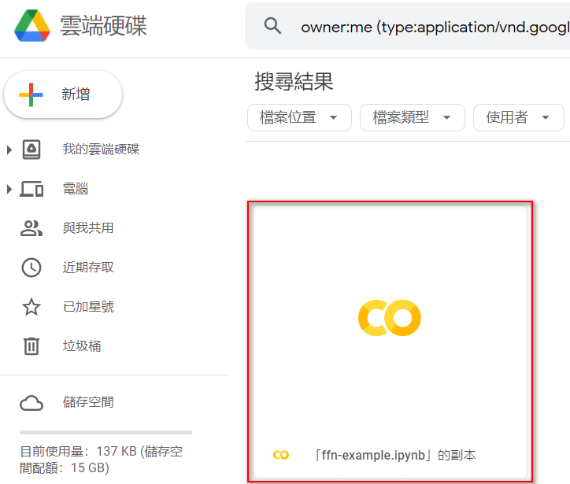Click the 與我共用 people icon
Image resolution: width=570 pixels, height=484 pixels.
coord(31,228)
